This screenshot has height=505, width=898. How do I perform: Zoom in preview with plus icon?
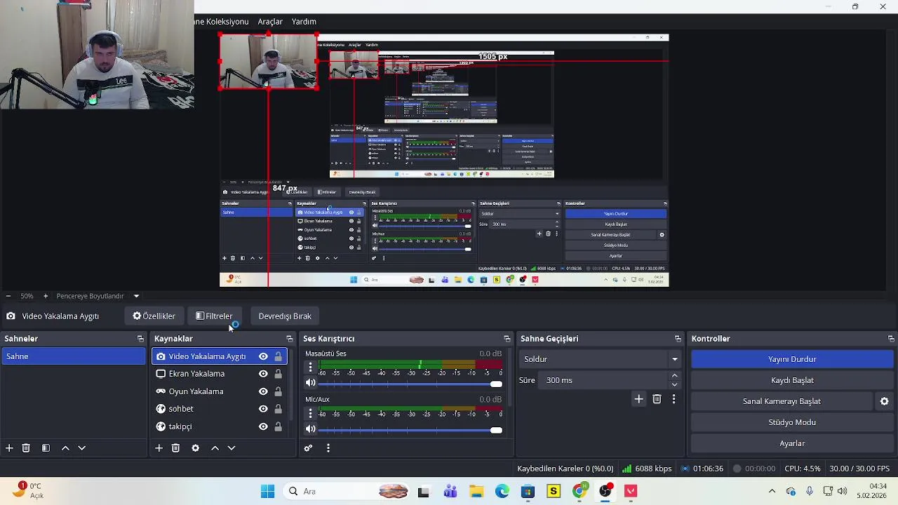pos(46,296)
